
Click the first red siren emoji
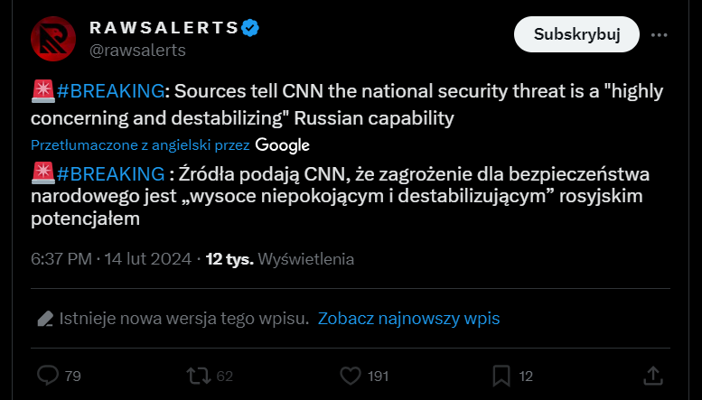(x=43, y=91)
